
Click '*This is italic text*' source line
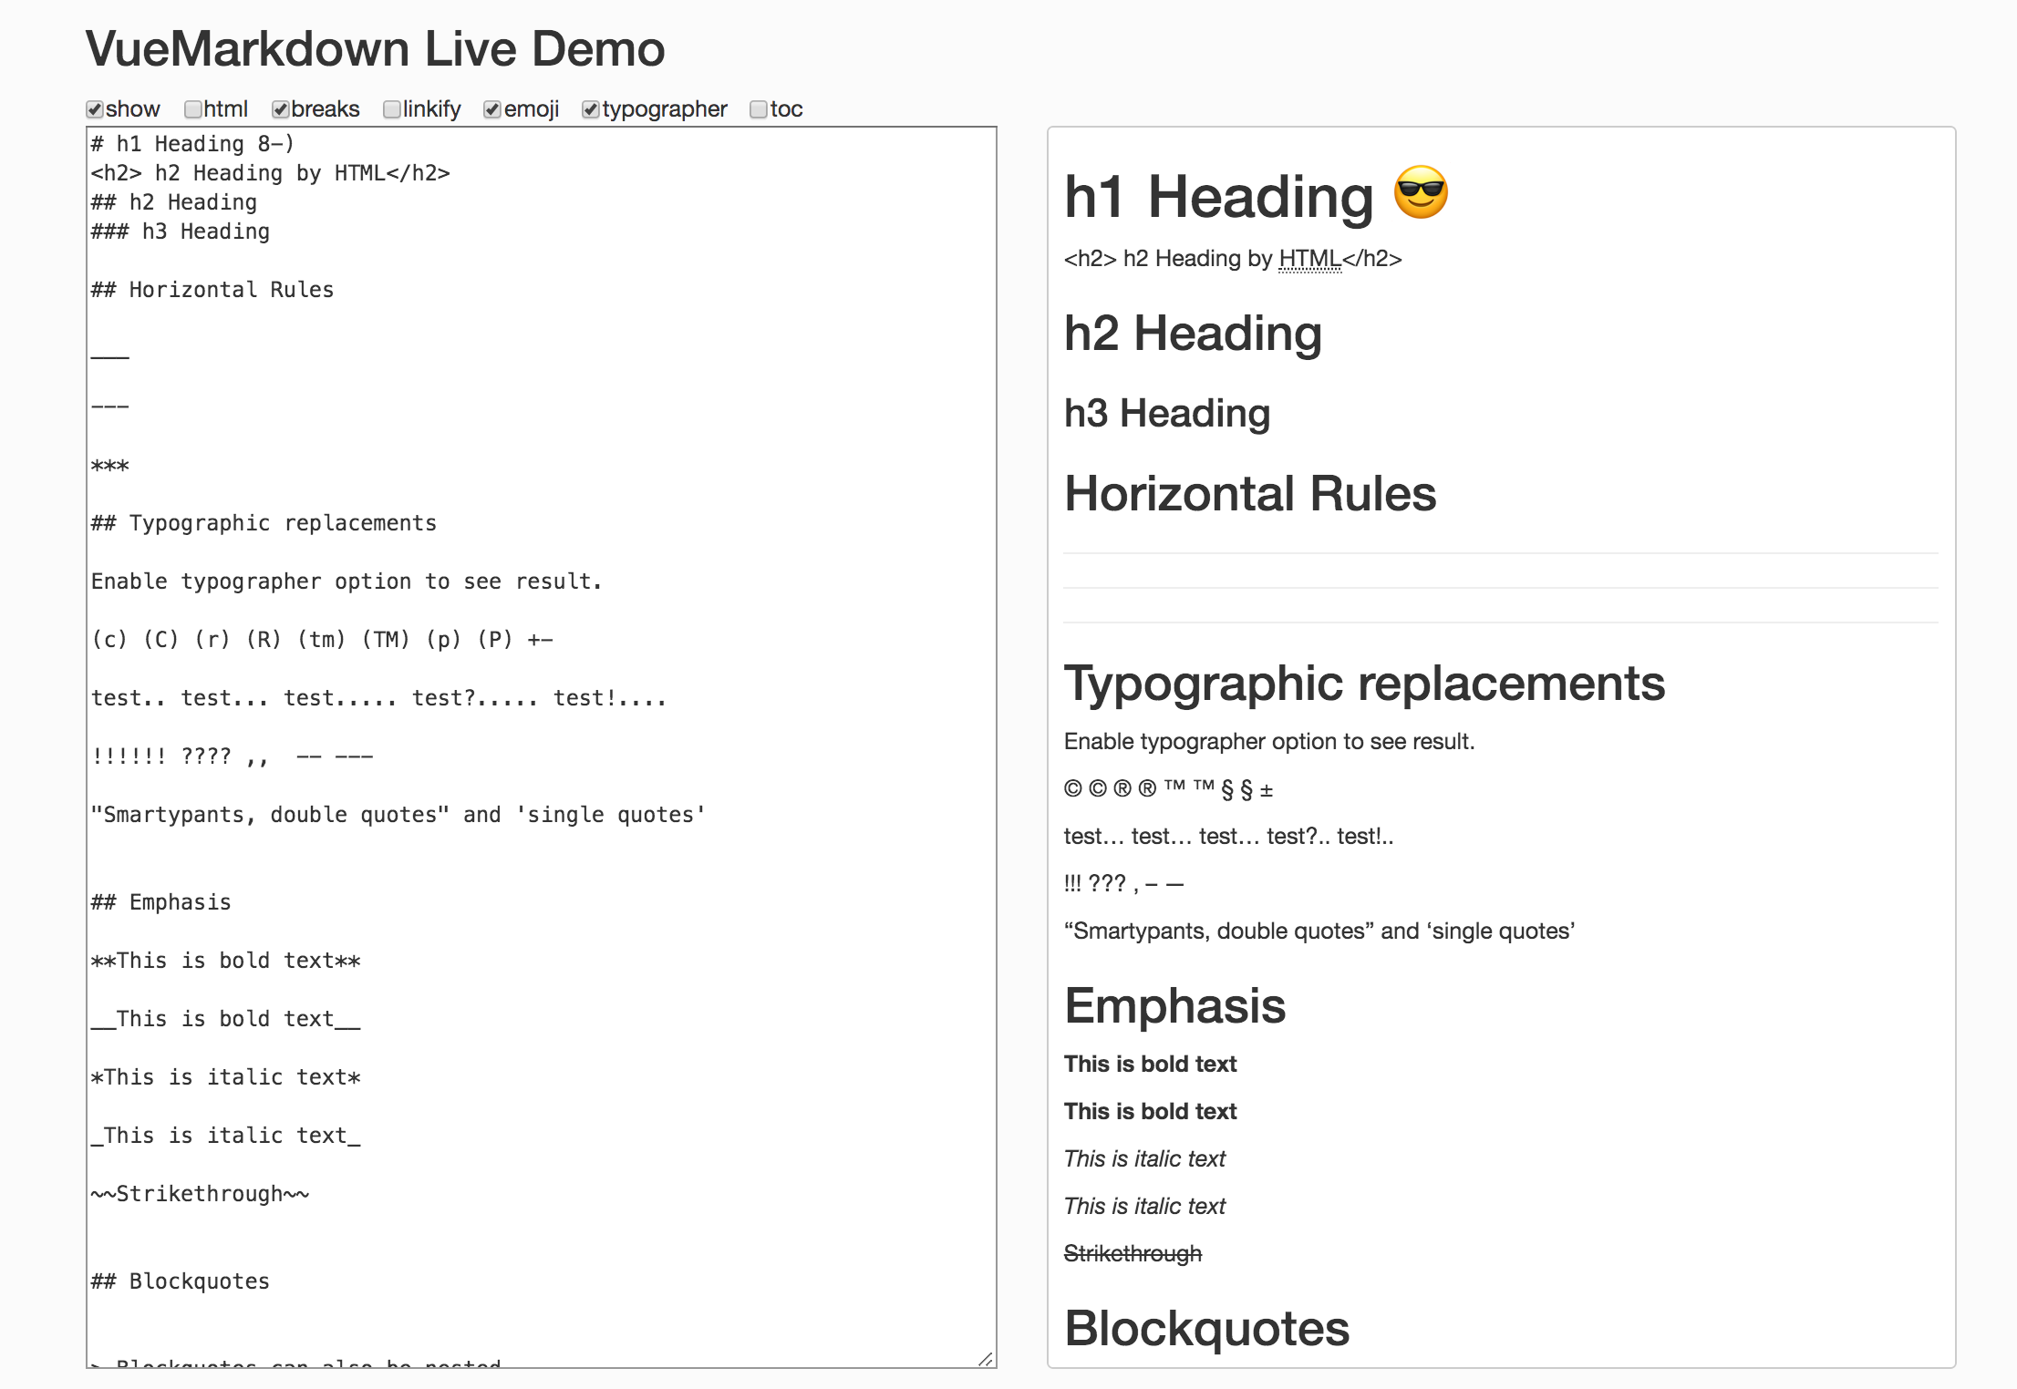pos(225,1077)
